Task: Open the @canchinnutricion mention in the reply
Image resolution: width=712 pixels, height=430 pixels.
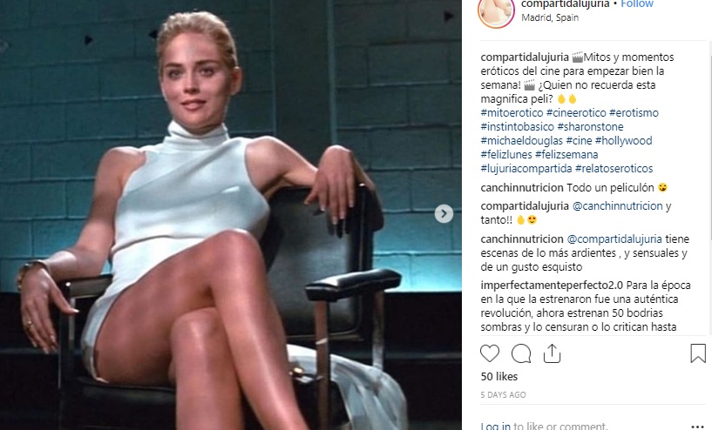Action: (617, 206)
